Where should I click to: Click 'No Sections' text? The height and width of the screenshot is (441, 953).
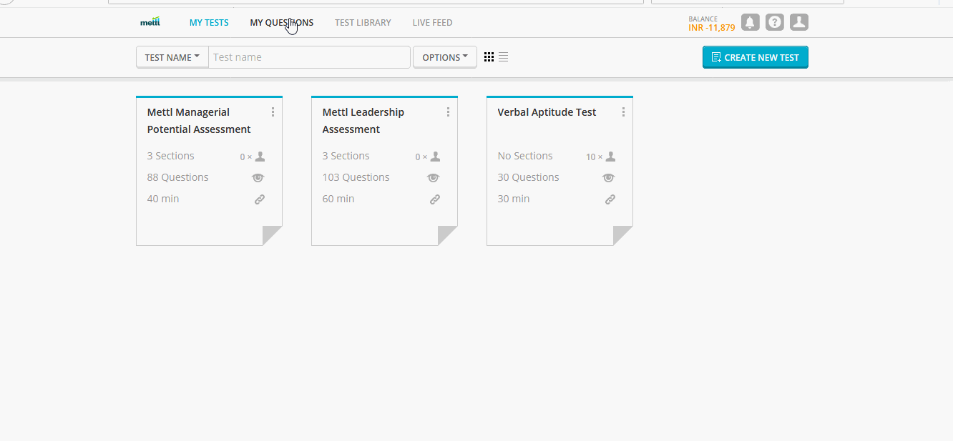point(525,156)
